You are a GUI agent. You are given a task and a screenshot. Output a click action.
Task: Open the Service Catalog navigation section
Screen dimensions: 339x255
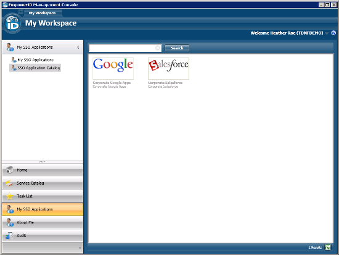click(x=43, y=183)
